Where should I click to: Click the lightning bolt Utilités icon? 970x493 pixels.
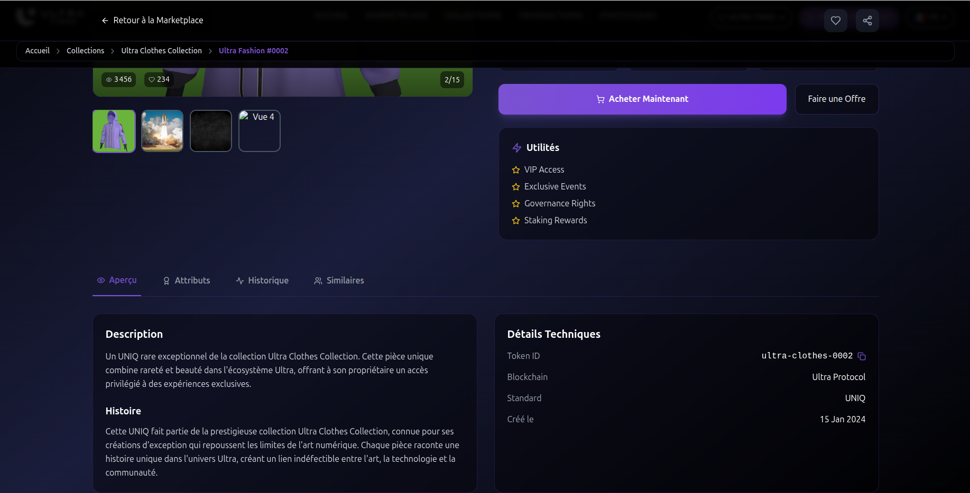point(516,148)
